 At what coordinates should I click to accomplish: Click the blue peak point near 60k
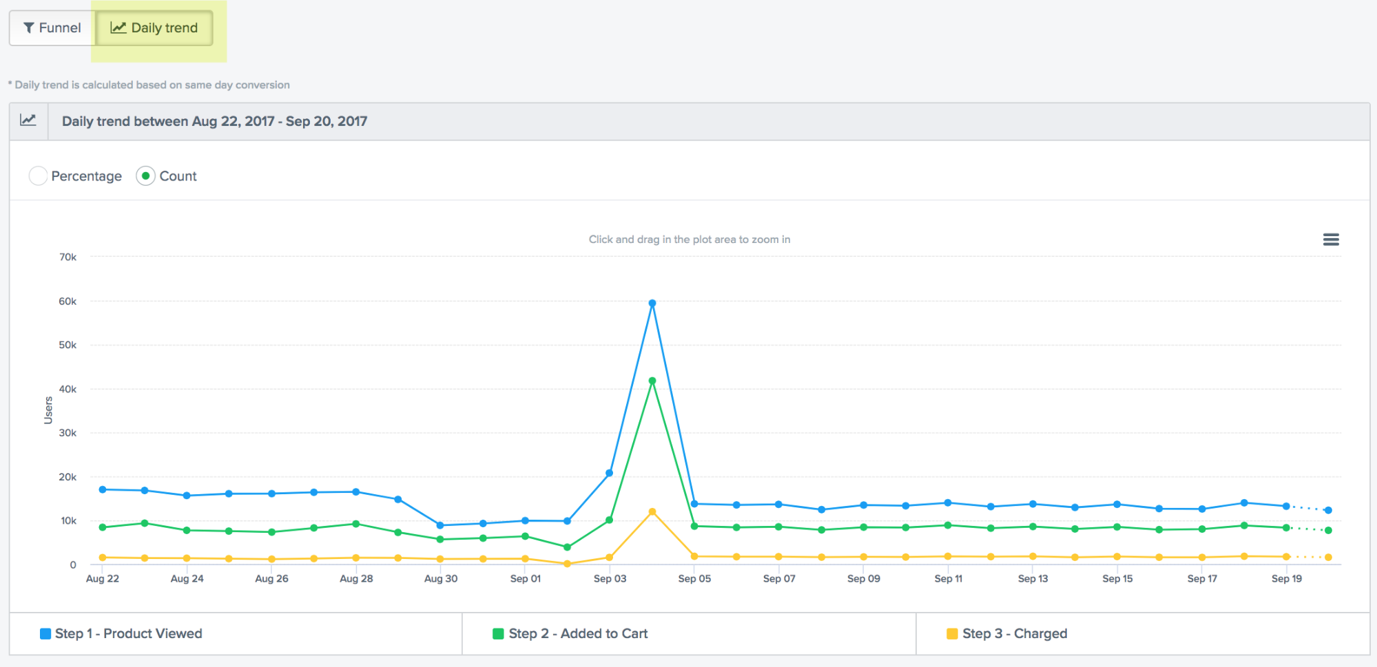pyautogui.click(x=652, y=303)
